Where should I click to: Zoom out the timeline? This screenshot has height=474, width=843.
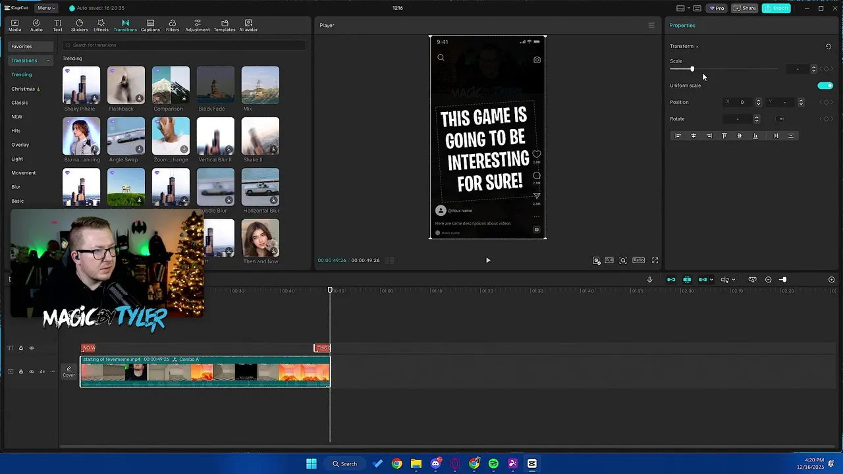pyautogui.click(x=769, y=280)
